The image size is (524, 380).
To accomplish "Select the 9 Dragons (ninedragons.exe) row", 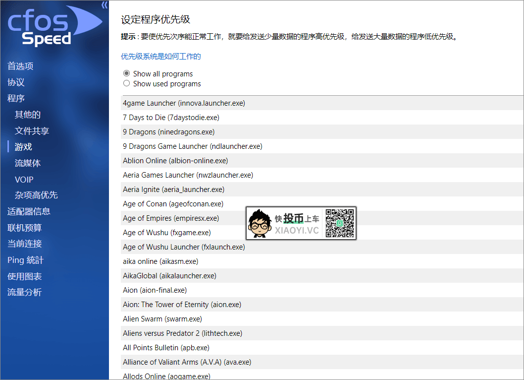I will pos(322,132).
